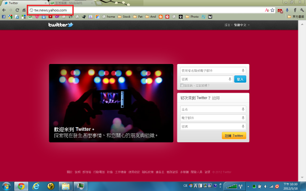Image resolution: width=306 pixels, height=191 pixels.
Task: Click microphone icon in full name field
Action: (243, 109)
